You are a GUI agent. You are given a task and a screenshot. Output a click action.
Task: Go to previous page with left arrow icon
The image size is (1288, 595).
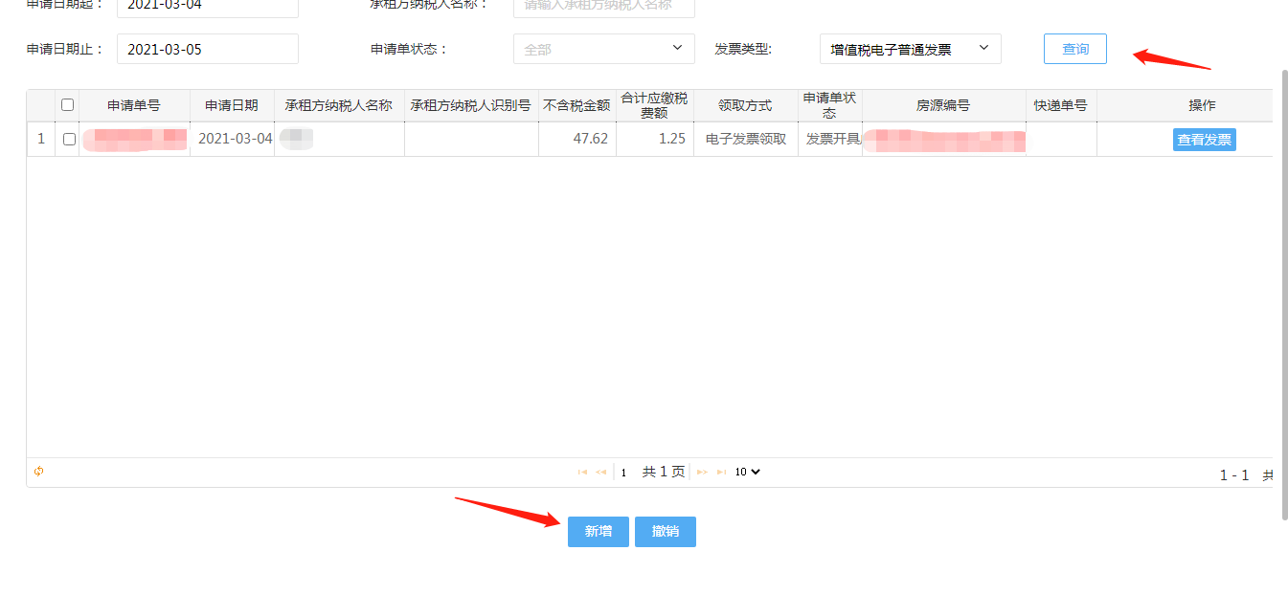coord(602,472)
